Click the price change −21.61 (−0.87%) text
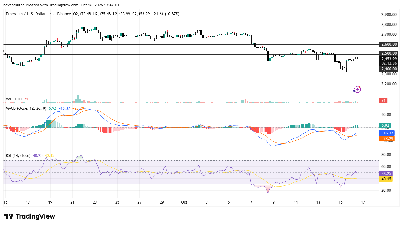 click(166, 14)
